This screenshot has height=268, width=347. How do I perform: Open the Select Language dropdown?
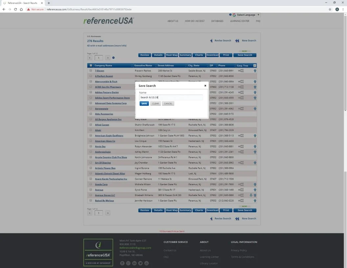pos(246,15)
